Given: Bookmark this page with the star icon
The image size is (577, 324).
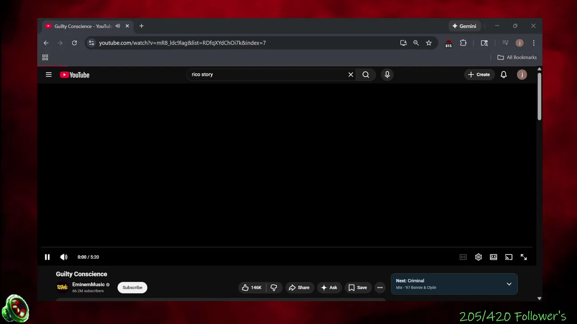Looking at the screenshot, I should click(x=429, y=43).
